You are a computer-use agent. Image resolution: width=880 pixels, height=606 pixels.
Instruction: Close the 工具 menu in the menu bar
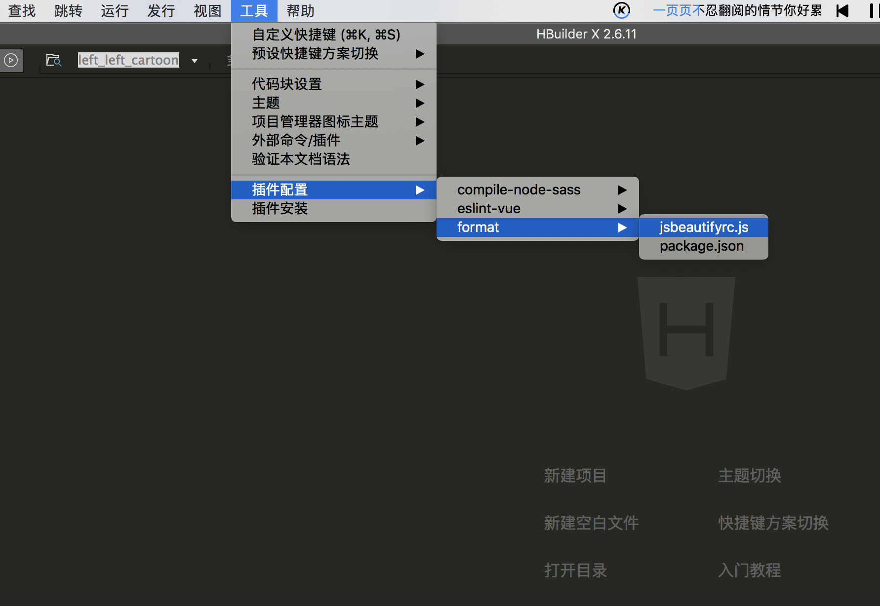point(254,11)
